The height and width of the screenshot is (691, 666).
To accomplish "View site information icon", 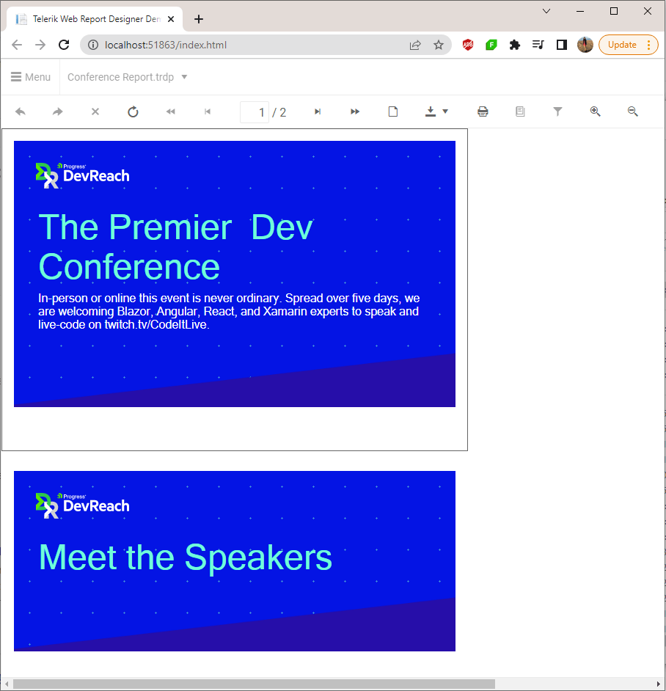I will point(93,45).
